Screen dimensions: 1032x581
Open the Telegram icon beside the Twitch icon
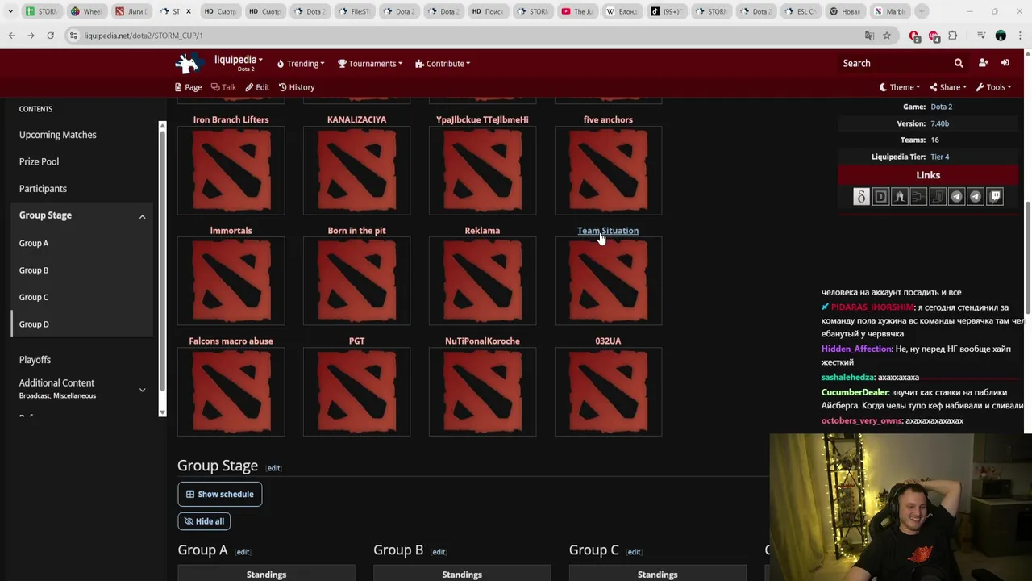976,196
